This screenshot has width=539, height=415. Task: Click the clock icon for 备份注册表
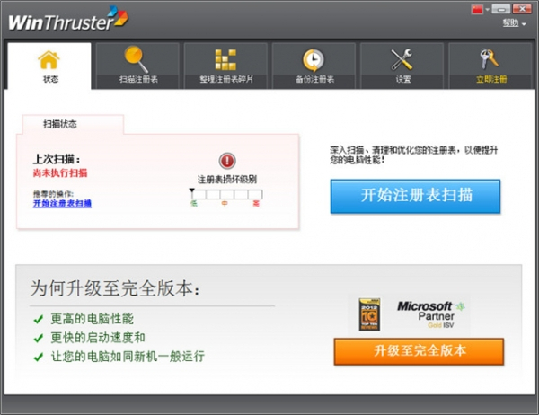pyautogui.click(x=313, y=60)
